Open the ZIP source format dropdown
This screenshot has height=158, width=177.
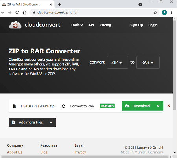[118, 62]
